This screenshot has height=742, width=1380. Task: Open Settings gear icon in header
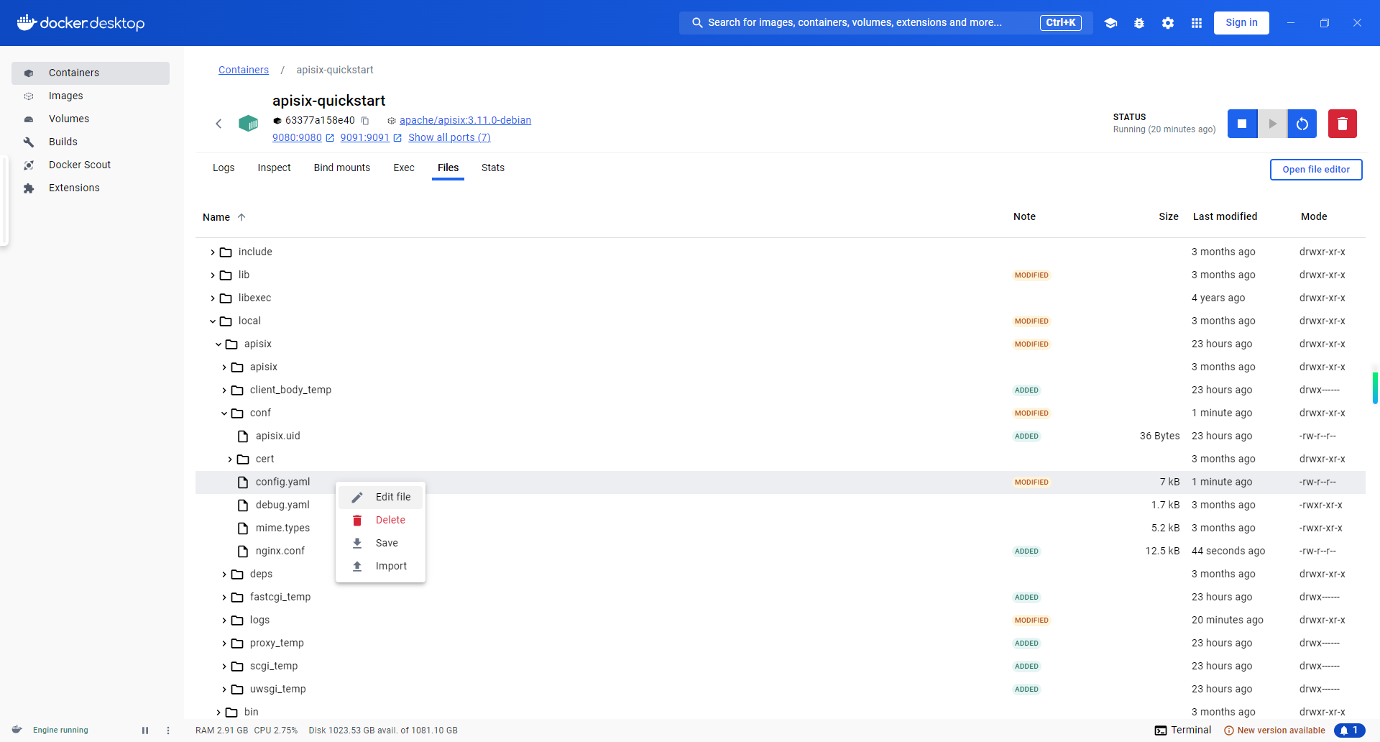pos(1168,23)
